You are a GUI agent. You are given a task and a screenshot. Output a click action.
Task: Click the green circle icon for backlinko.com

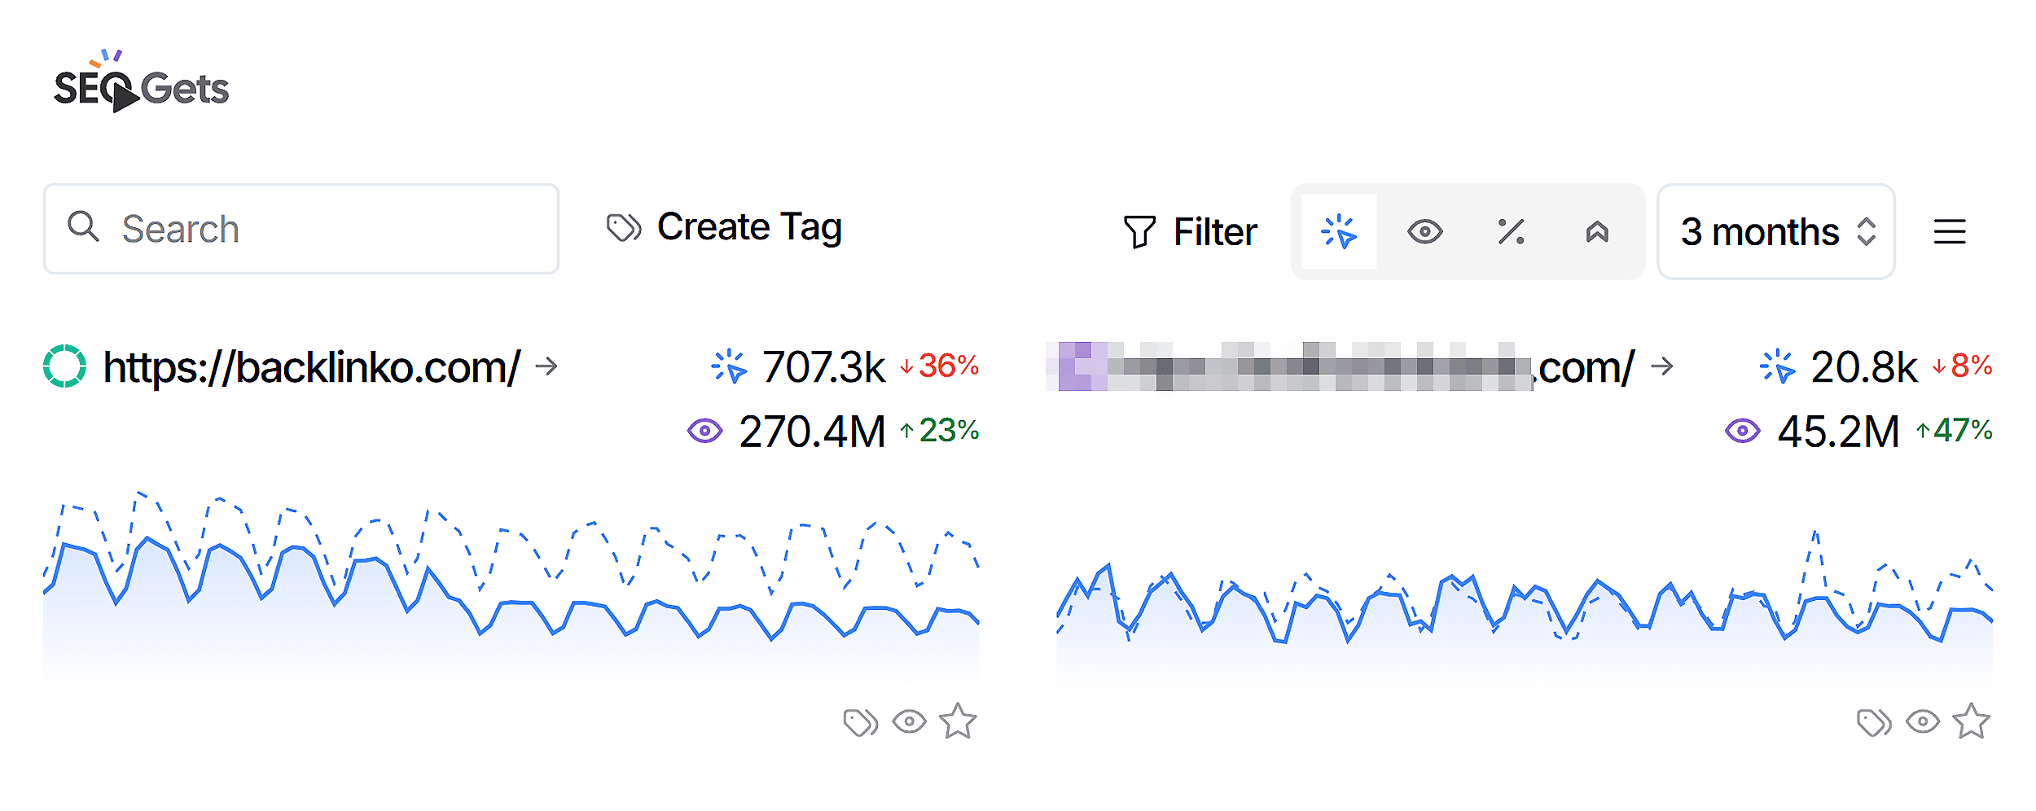pos(64,366)
